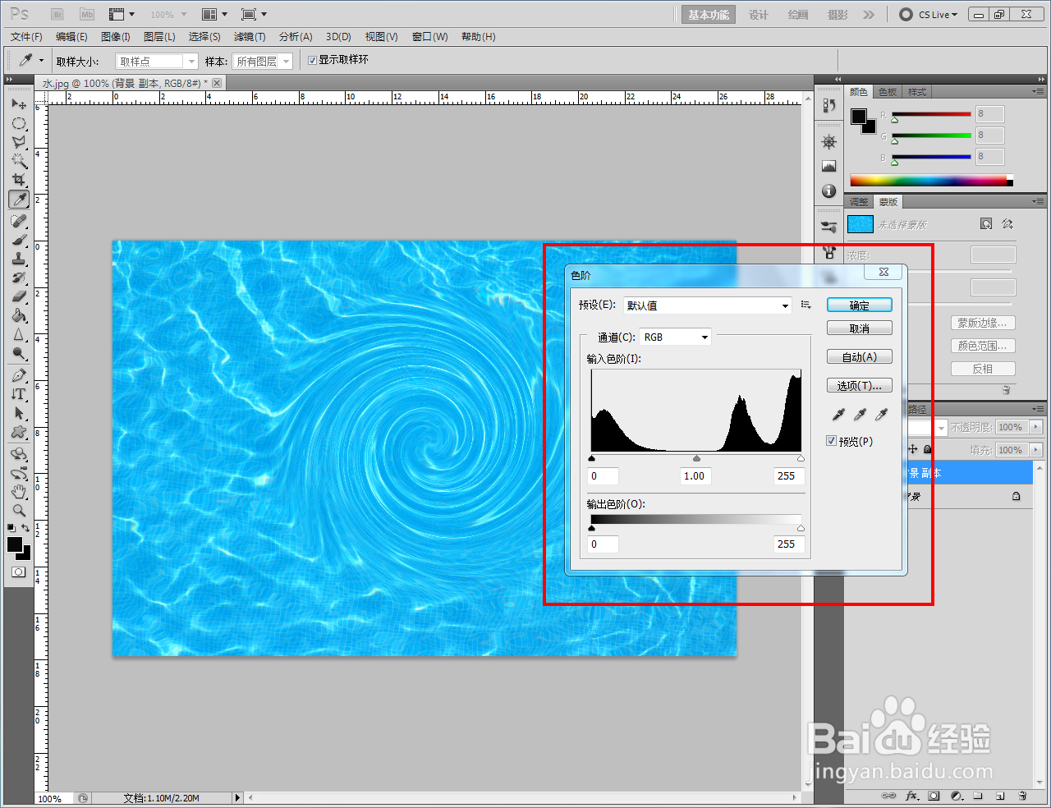Viewport: 1051px width, 808px height.
Task: Cancel the Levels dialog
Action: pyautogui.click(x=860, y=328)
